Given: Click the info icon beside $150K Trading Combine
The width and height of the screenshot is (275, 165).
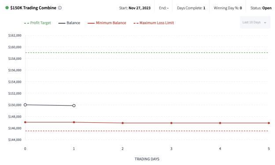Looking at the screenshot, I should pyautogui.click(x=60, y=8).
